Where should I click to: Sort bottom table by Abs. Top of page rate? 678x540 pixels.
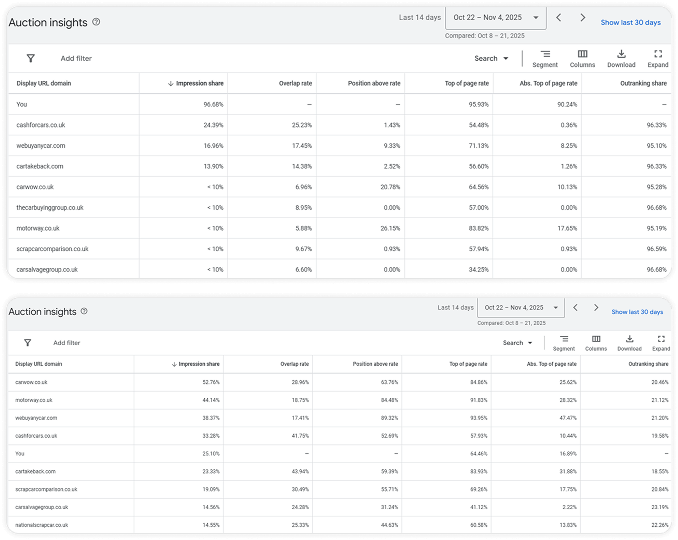[552, 364]
